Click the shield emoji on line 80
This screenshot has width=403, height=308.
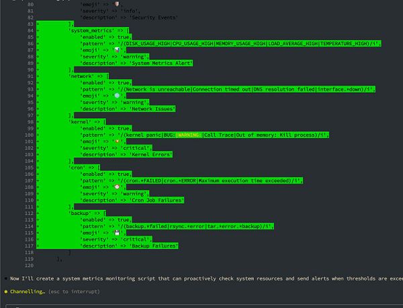point(117,4)
